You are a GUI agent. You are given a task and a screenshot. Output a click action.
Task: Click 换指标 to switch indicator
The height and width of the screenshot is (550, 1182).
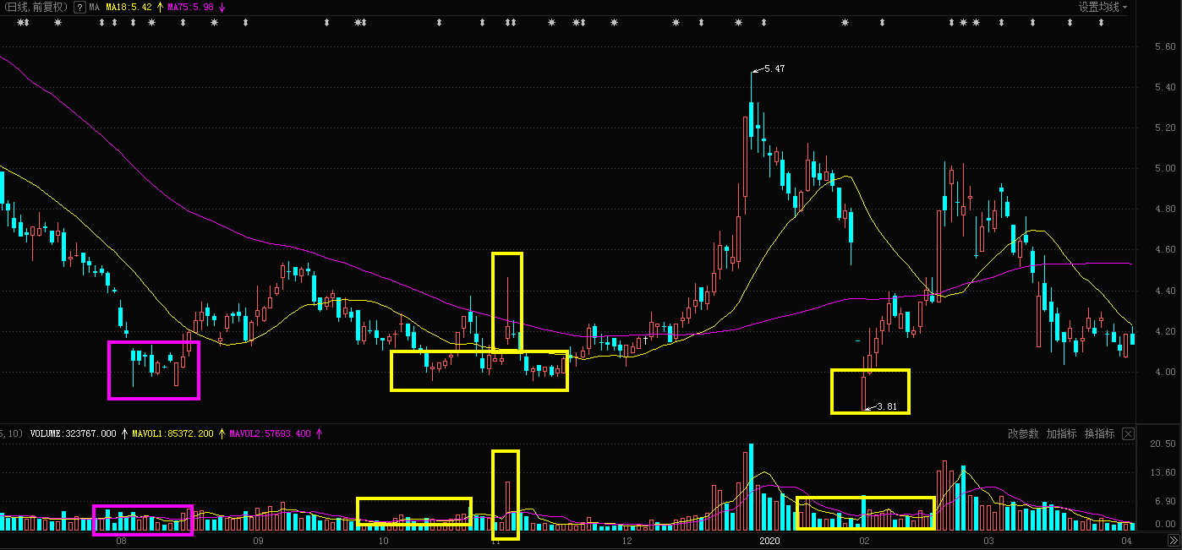(1099, 433)
